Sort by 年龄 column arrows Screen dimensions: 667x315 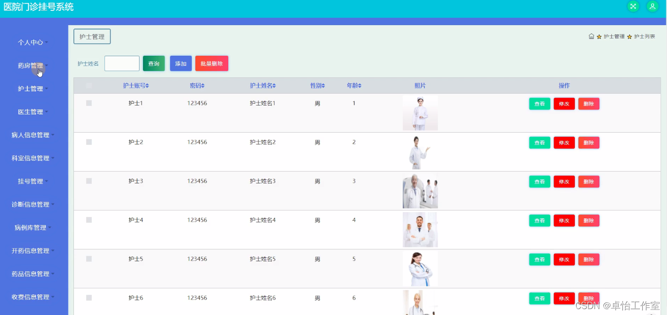click(360, 86)
